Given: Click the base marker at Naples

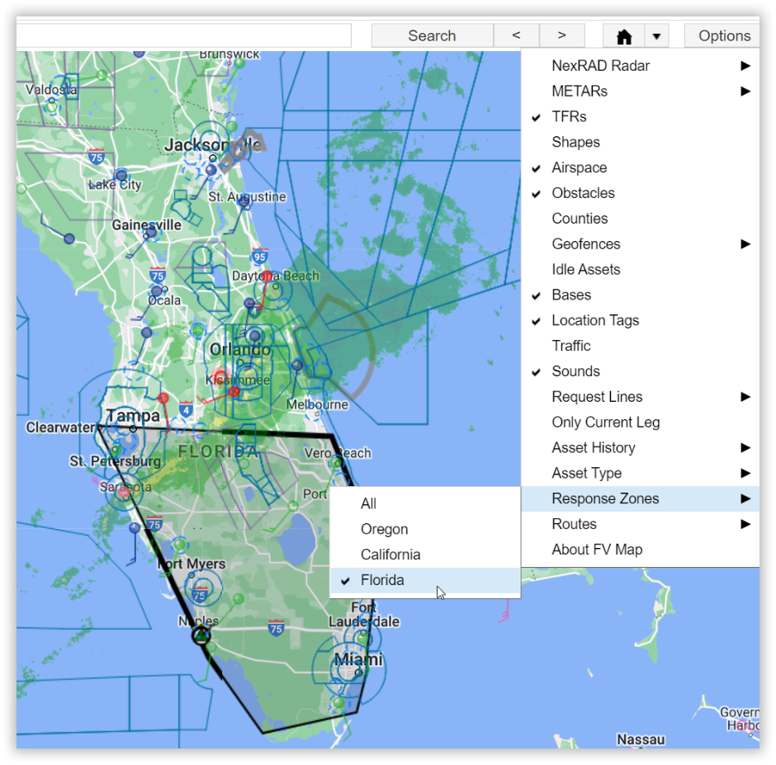Looking at the screenshot, I should click(201, 635).
